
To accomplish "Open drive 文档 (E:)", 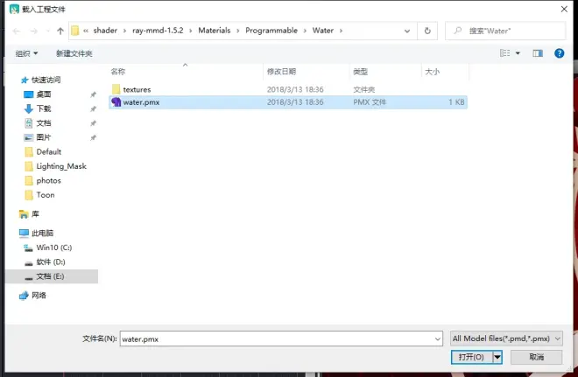I will pos(50,276).
